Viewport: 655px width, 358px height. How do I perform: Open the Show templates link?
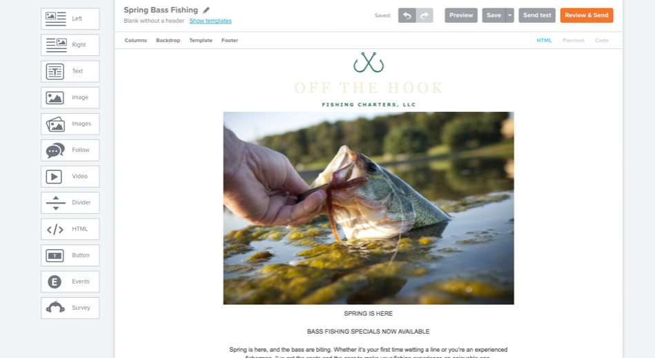click(x=211, y=21)
